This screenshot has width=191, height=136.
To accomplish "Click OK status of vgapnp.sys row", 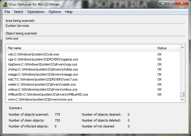I will point(159,60).
